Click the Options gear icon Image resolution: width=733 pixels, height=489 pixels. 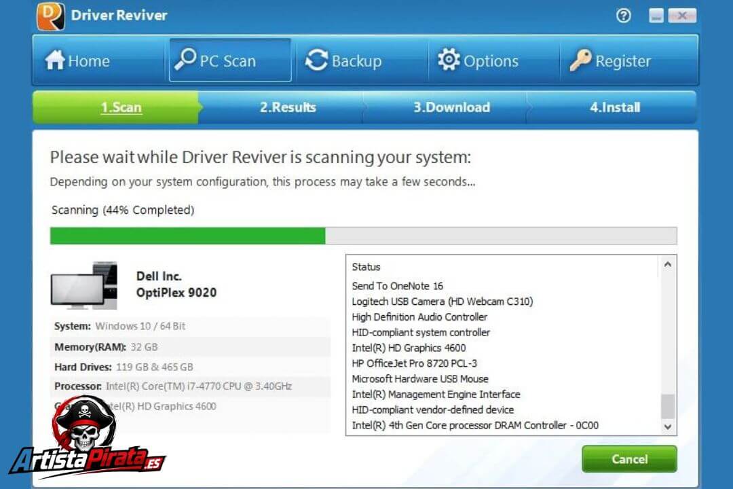[x=449, y=60]
